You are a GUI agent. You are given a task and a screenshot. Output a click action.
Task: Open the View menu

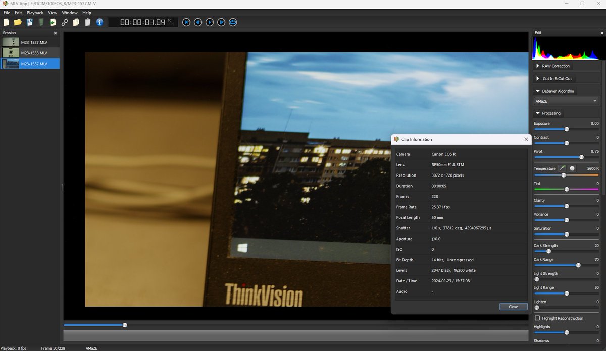coord(53,12)
